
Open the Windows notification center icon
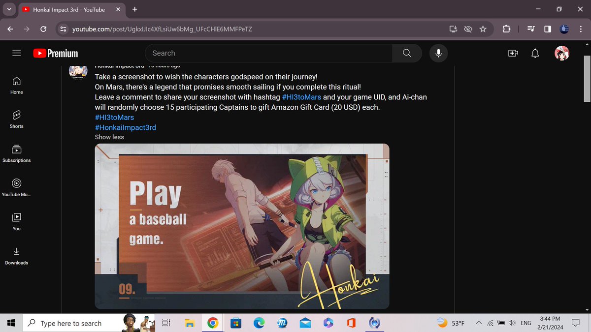575,323
